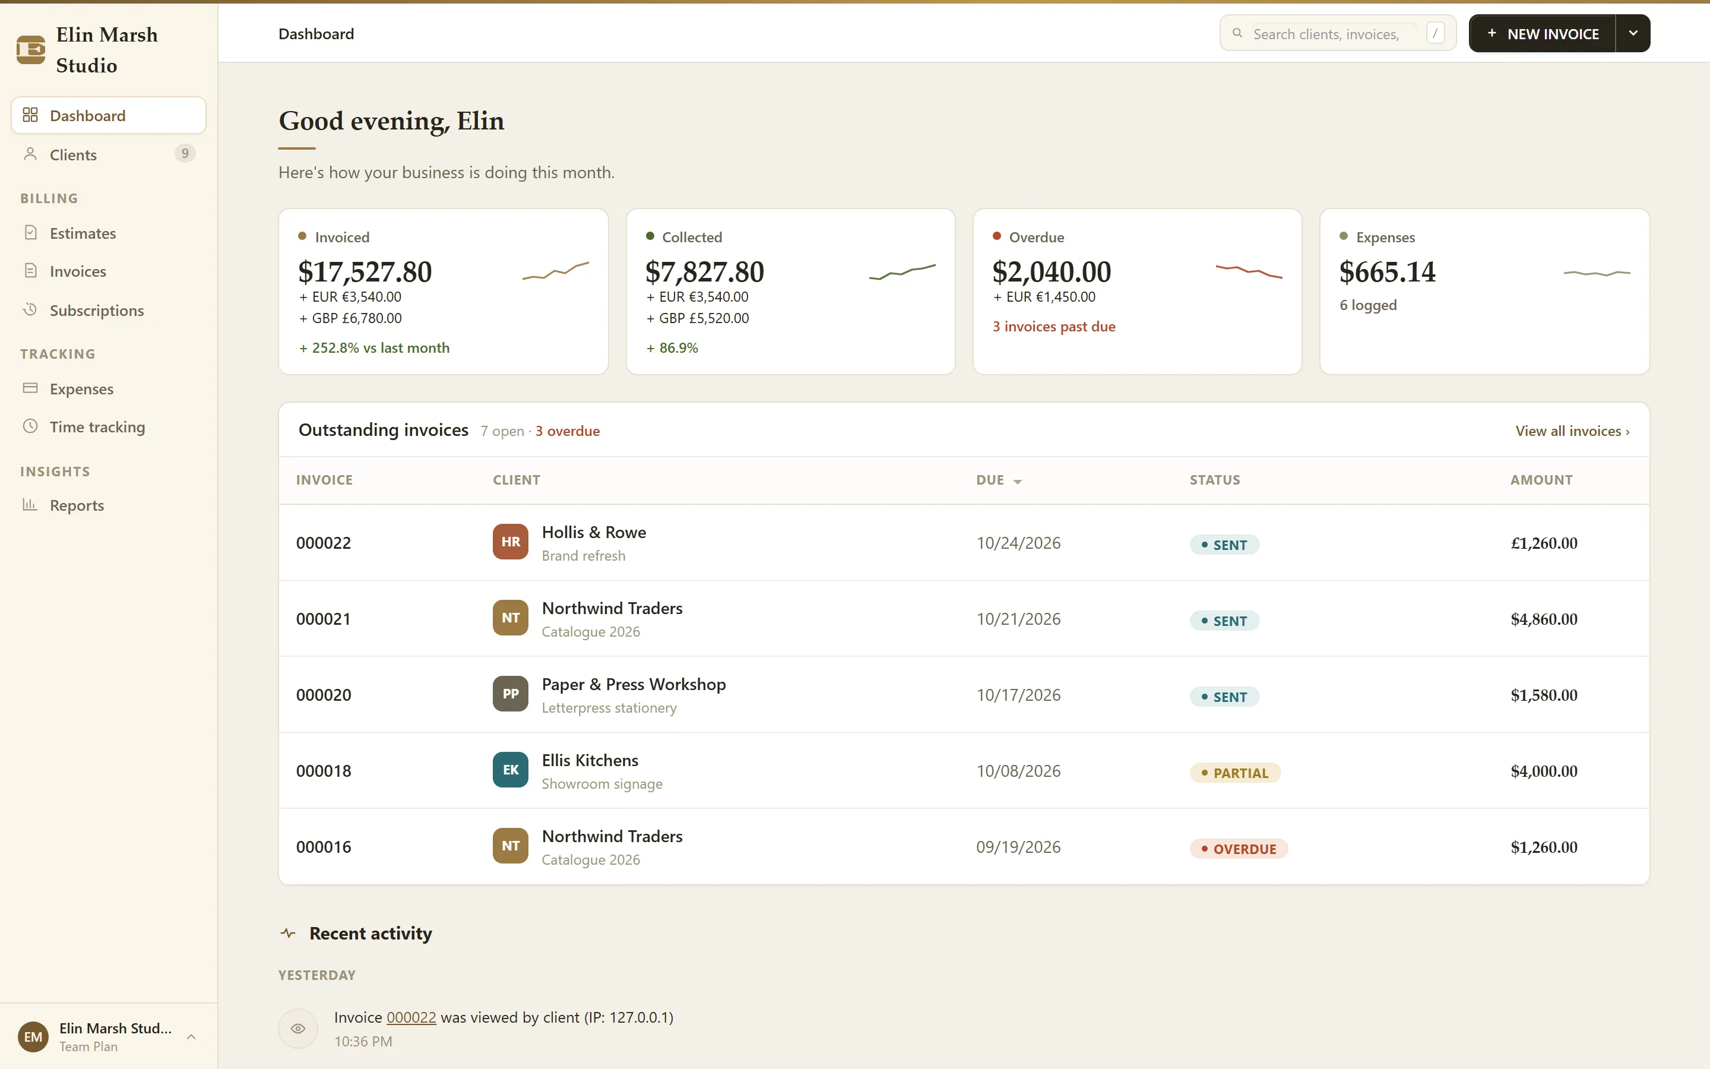Click the EM account avatar
The image size is (1710, 1069).
(33, 1036)
